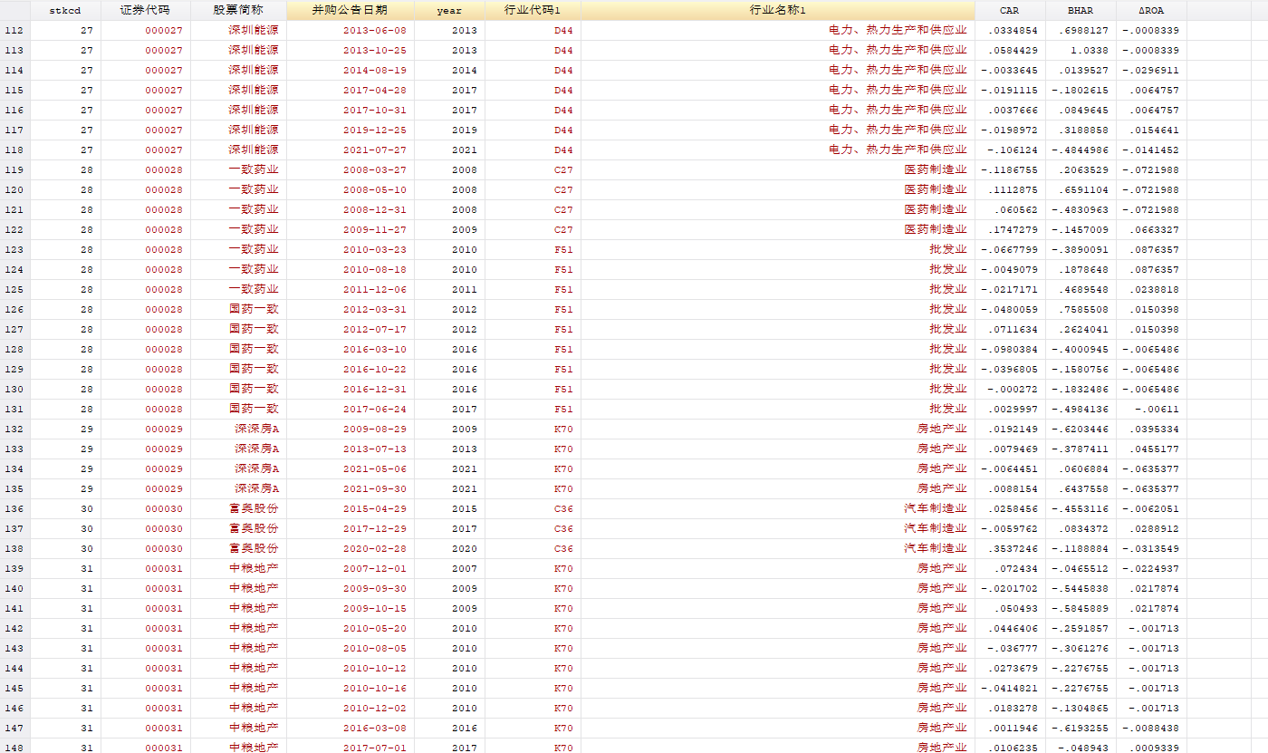Click 国药一致 in row 126
Viewport: 1268px width, 753px height.
tap(255, 309)
